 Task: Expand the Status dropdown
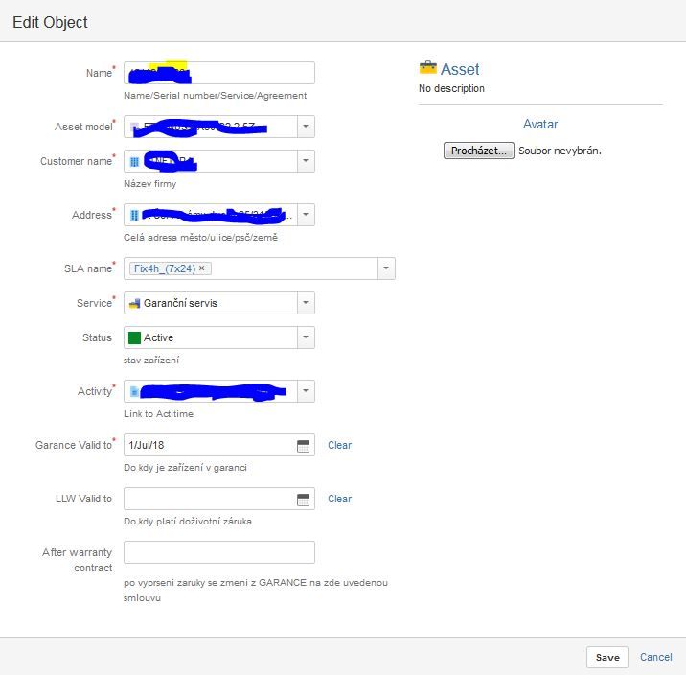coord(306,337)
